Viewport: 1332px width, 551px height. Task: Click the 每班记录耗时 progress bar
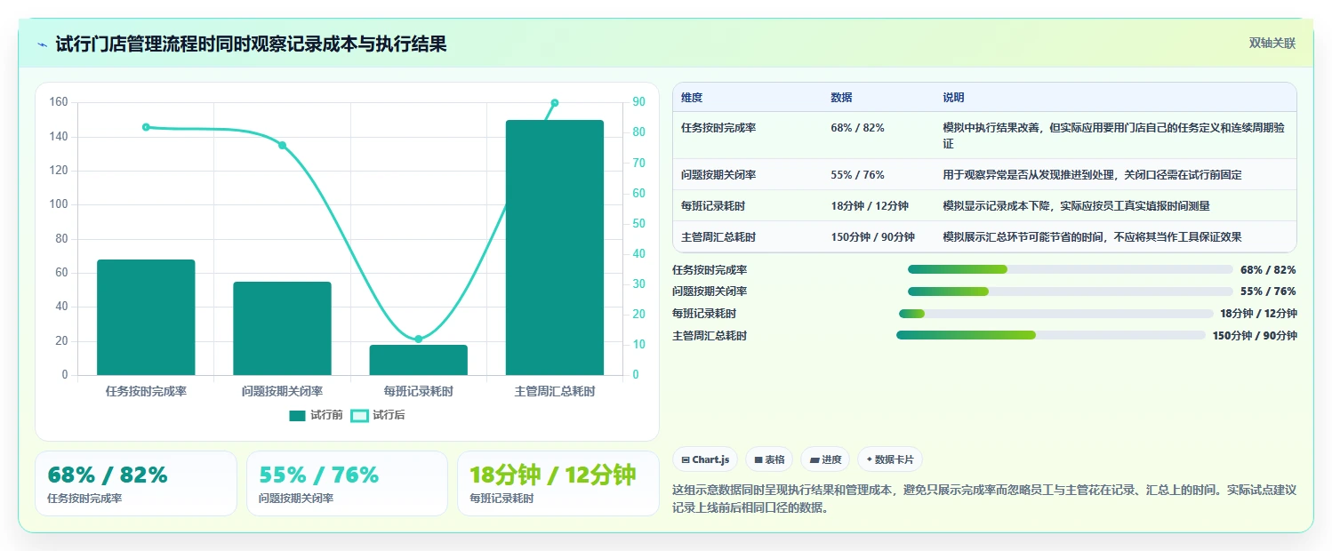[1056, 314]
